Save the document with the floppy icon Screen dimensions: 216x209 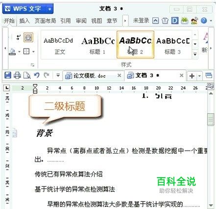[8, 76]
